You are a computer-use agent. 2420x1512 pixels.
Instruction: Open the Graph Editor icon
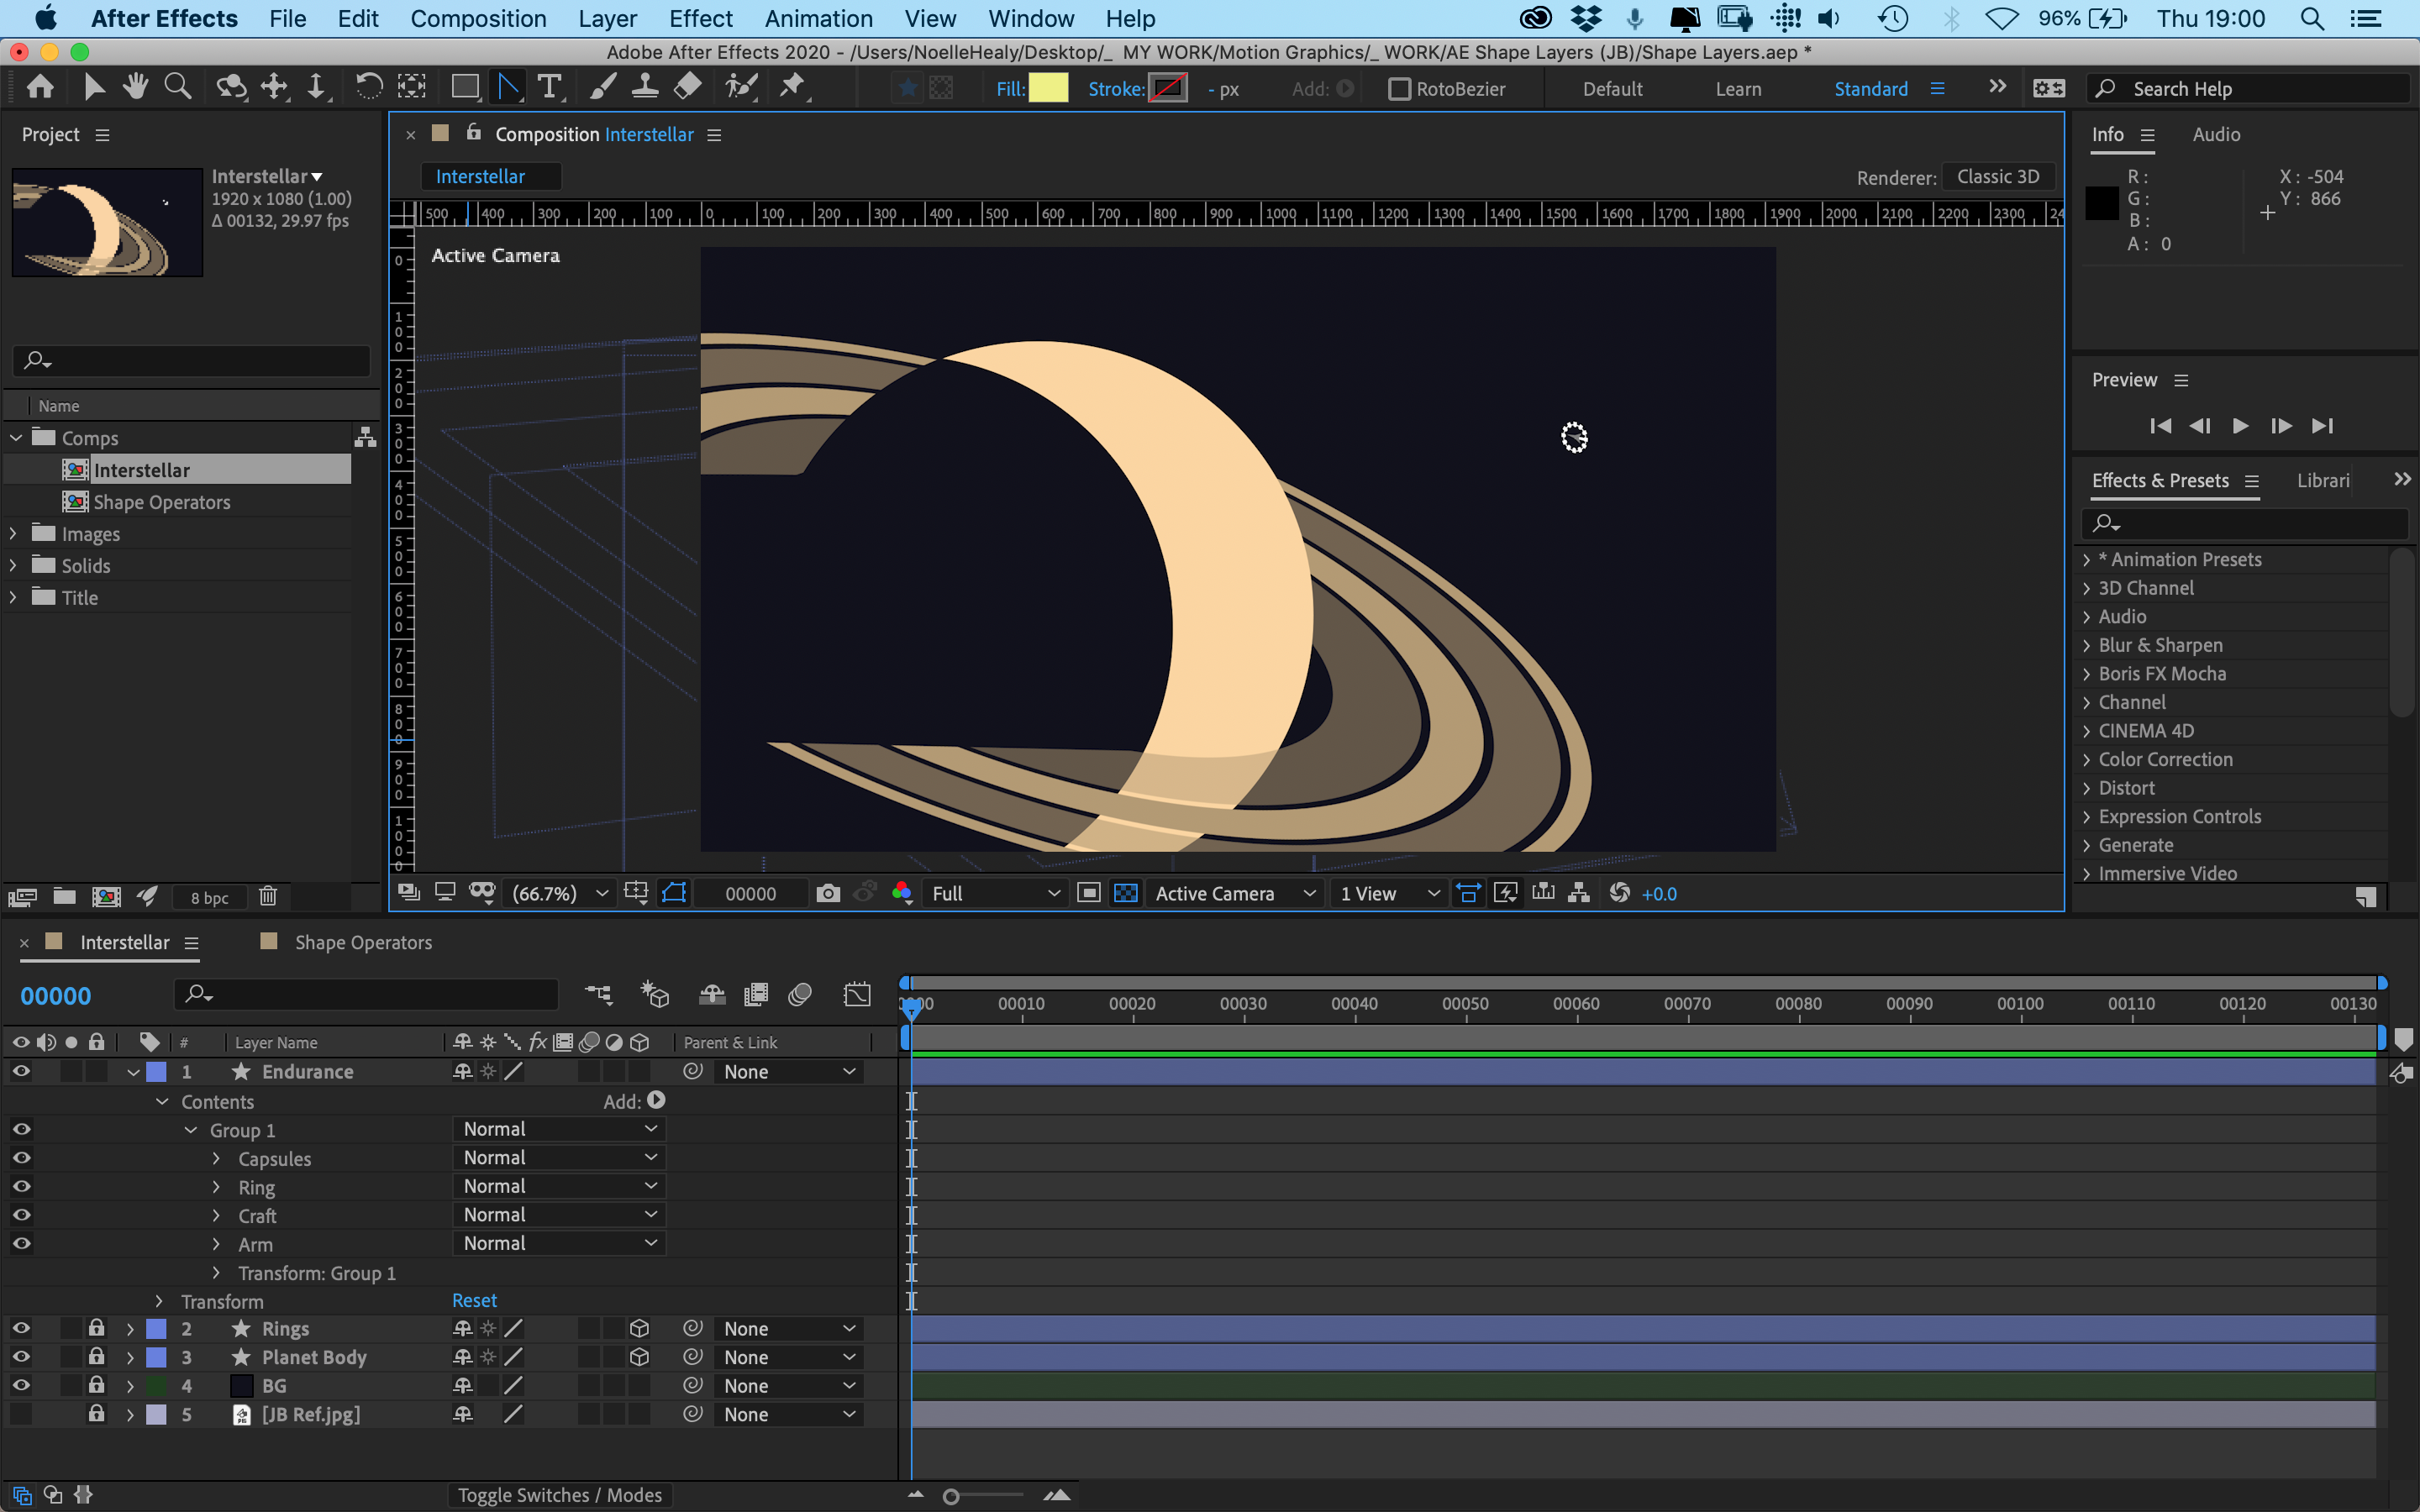click(x=857, y=994)
